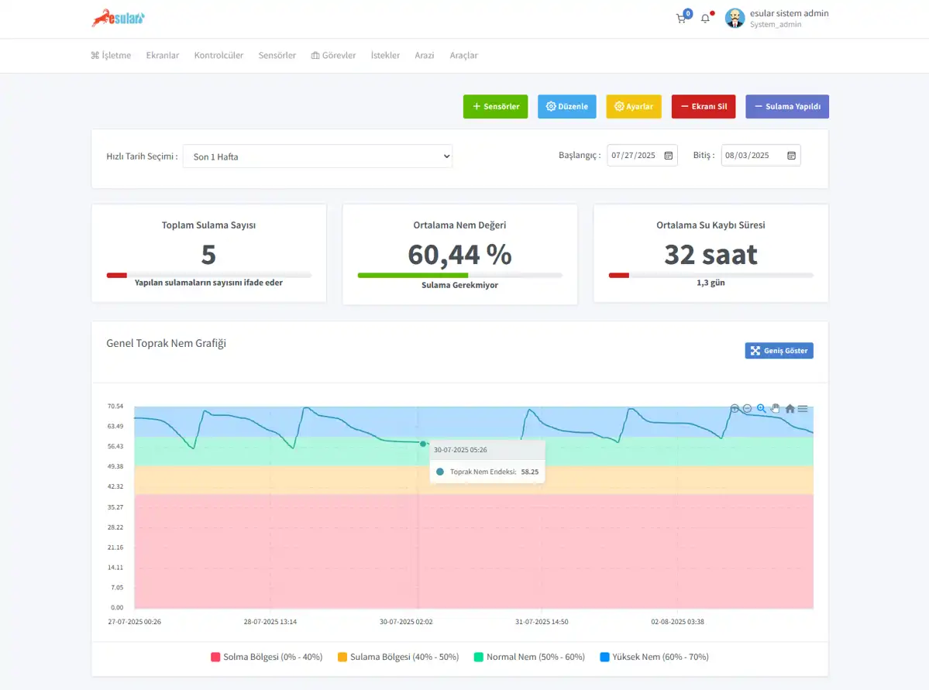
Task: Click the esular sistem admin username
Action: [x=790, y=13]
